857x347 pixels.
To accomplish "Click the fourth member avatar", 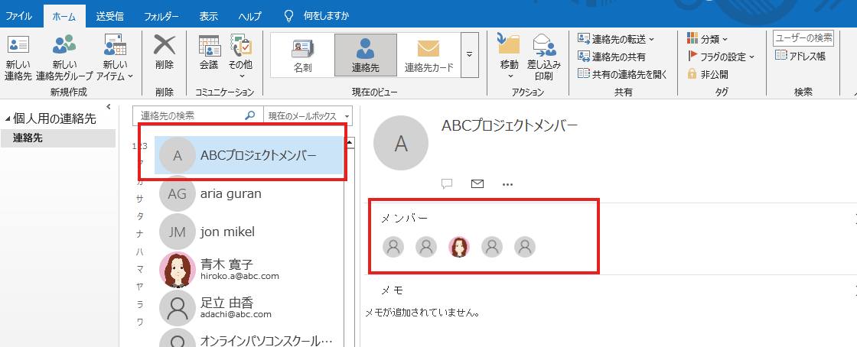I will tap(492, 247).
